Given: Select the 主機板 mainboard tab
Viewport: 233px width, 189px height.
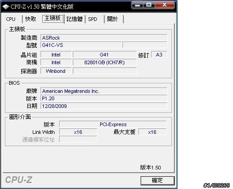Looking at the screenshot, I should tap(53, 19).
